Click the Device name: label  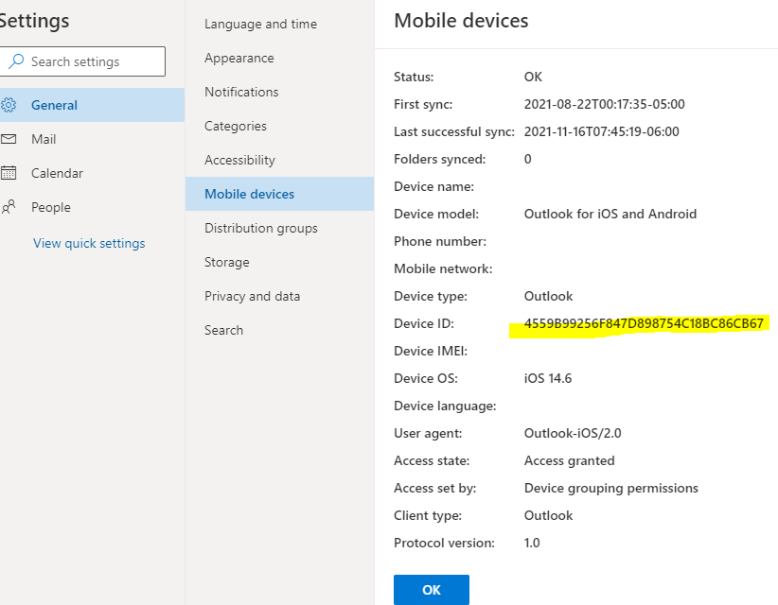(433, 186)
